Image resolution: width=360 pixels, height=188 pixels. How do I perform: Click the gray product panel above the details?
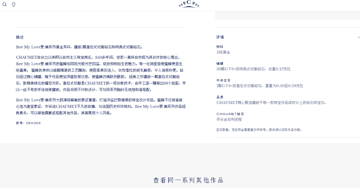[x=287, y=15]
